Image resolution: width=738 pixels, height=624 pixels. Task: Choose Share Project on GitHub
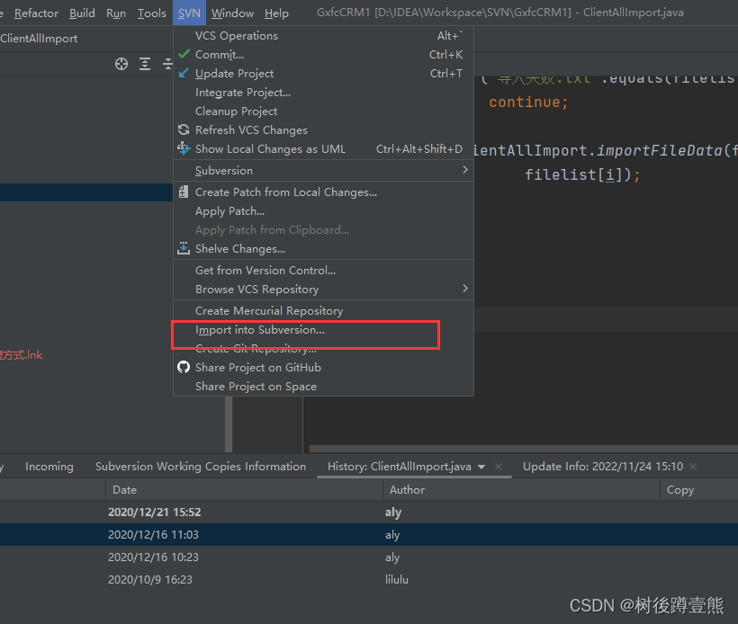coord(323,367)
